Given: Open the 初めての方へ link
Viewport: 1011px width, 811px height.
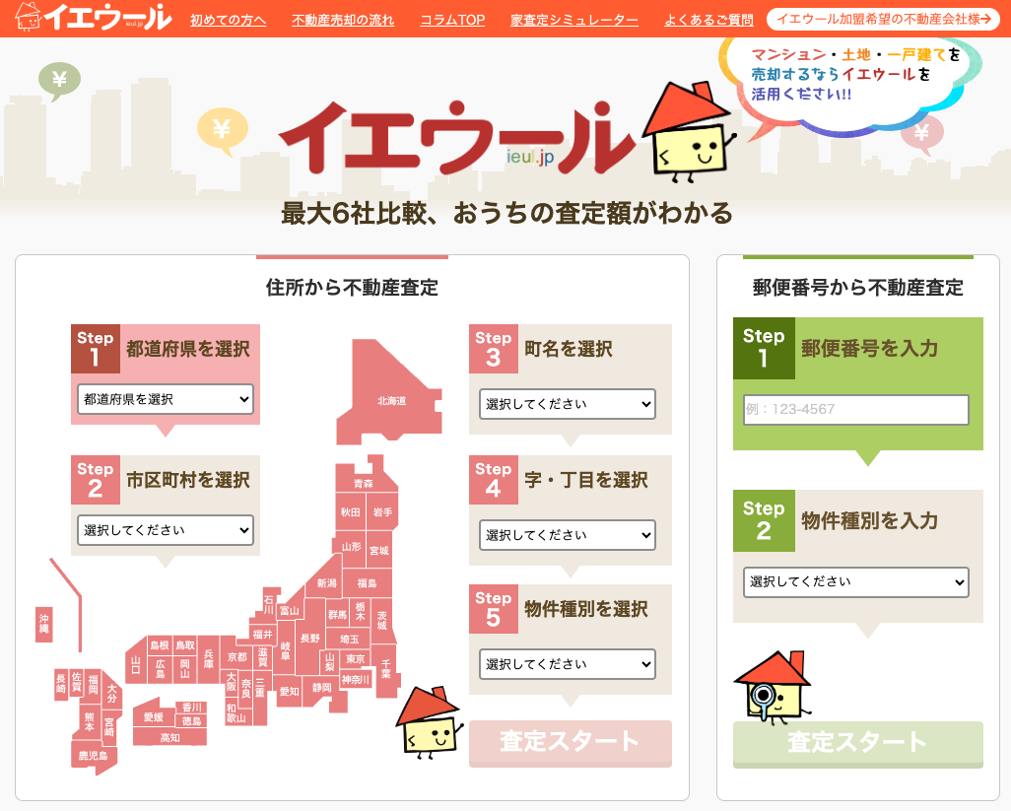Looking at the screenshot, I should pyautogui.click(x=228, y=20).
